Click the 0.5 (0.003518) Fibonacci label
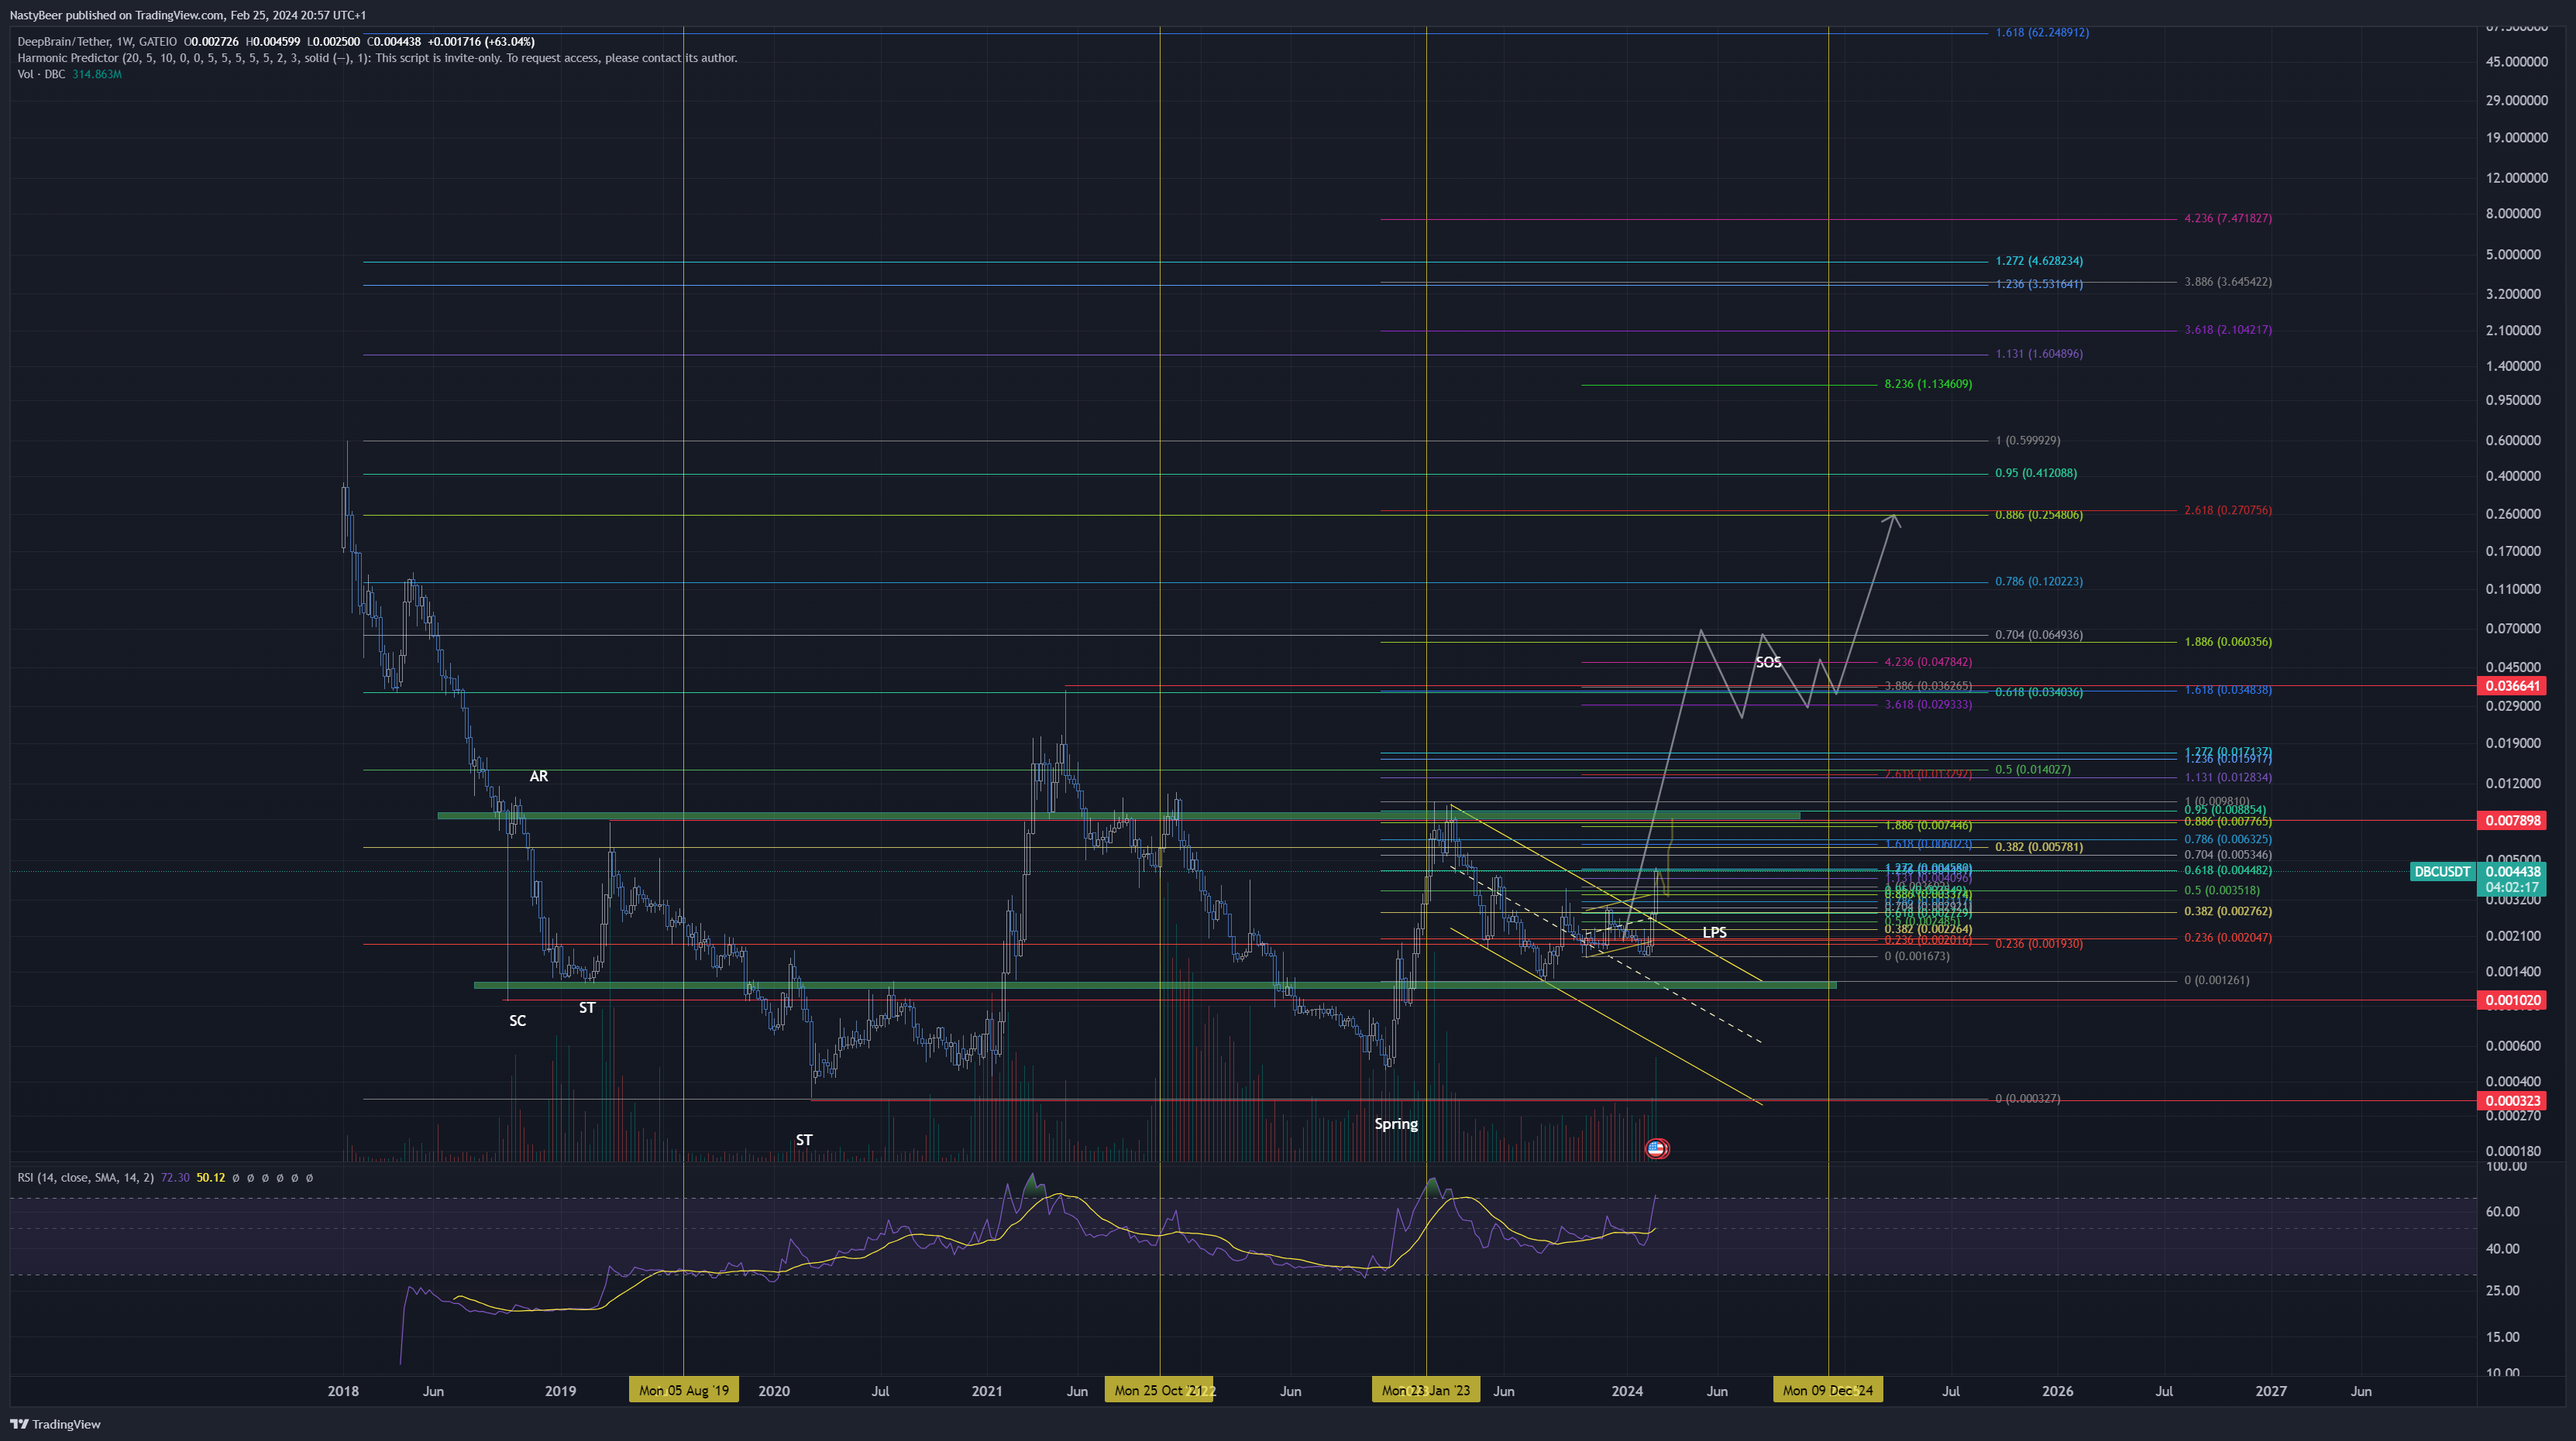The height and width of the screenshot is (1441, 2576). tap(2221, 891)
